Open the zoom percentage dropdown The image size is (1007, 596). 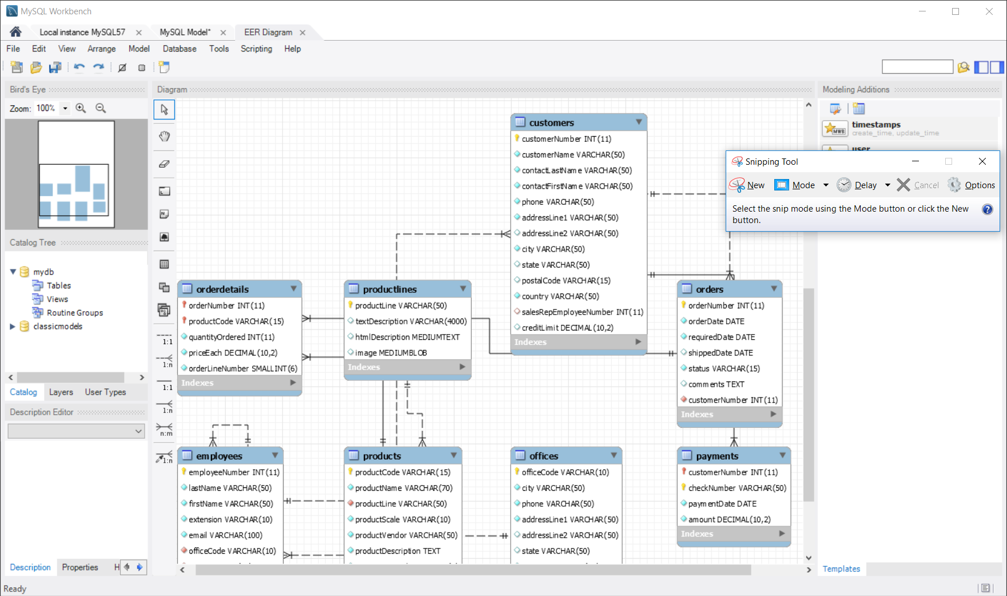[65, 108]
